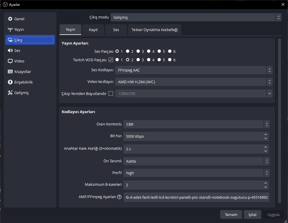This screenshot has height=223, width=288.
Task: Click the broadcast antenna icon for Yayın
Action: tap(10, 30)
